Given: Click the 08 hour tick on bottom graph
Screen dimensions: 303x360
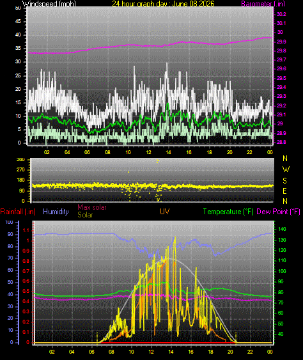Looking at the screenshot, I should click(111, 352).
